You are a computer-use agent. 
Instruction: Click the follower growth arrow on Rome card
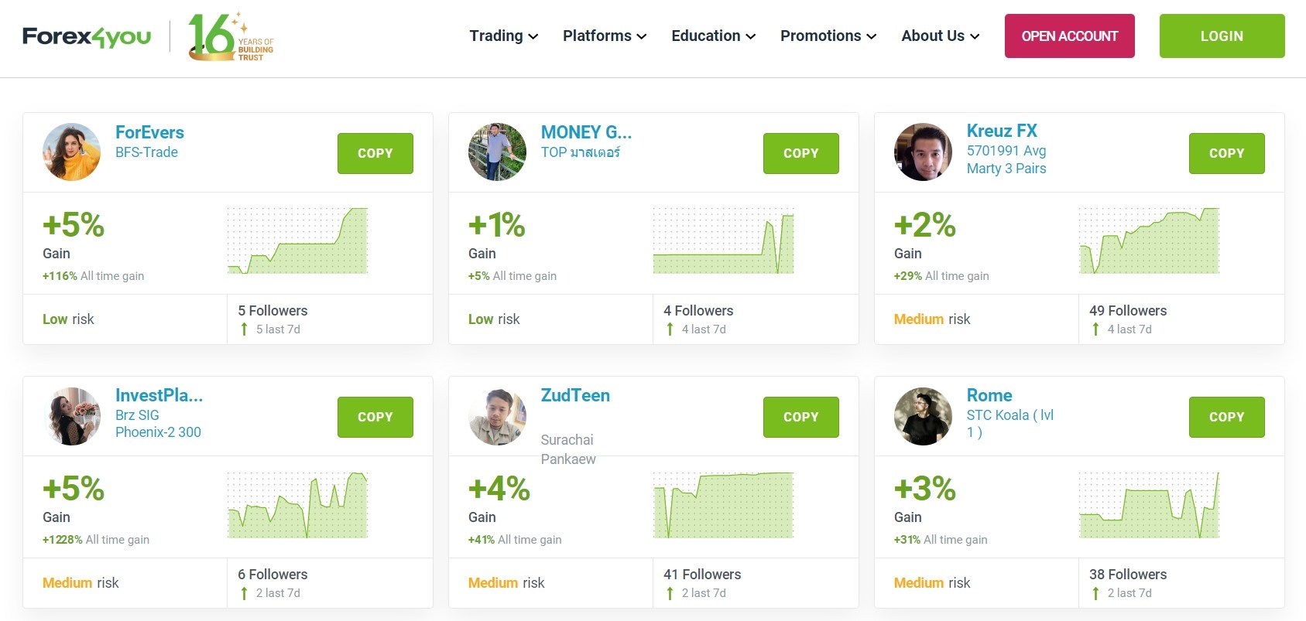coord(1095,592)
